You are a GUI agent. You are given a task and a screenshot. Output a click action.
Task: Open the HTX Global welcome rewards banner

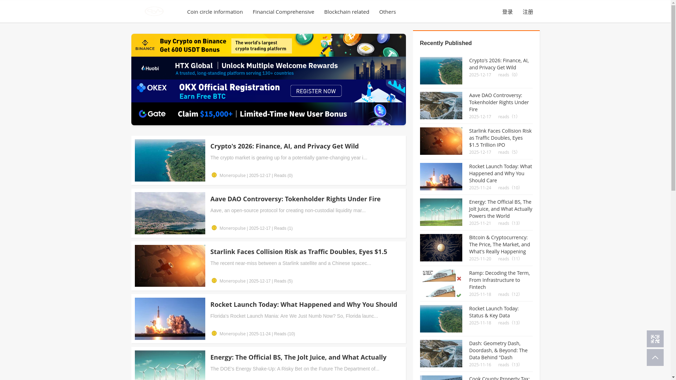click(268, 68)
